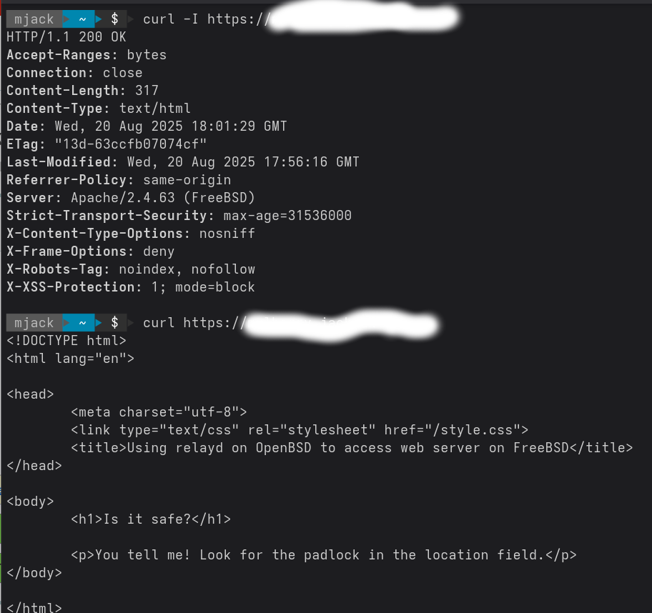Click the paragraph about the padlock
The height and width of the screenshot is (613, 652).
click(324, 555)
